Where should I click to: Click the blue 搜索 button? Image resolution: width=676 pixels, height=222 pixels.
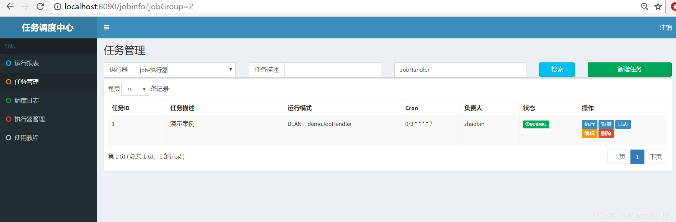[x=557, y=70]
